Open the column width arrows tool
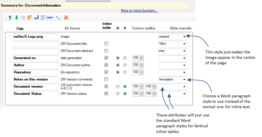This screenshot has height=137, width=262. click(x=50, y=17)
